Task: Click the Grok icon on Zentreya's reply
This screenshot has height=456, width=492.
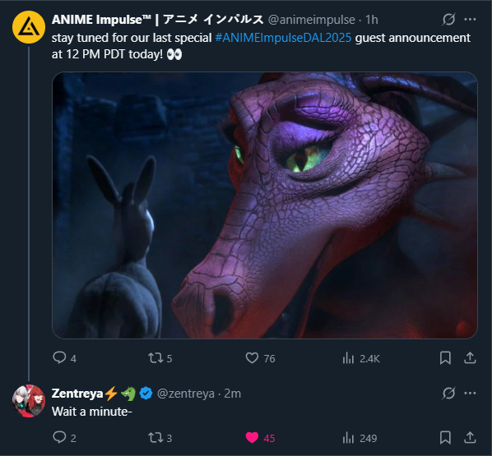Action: [x=448, y=393]
